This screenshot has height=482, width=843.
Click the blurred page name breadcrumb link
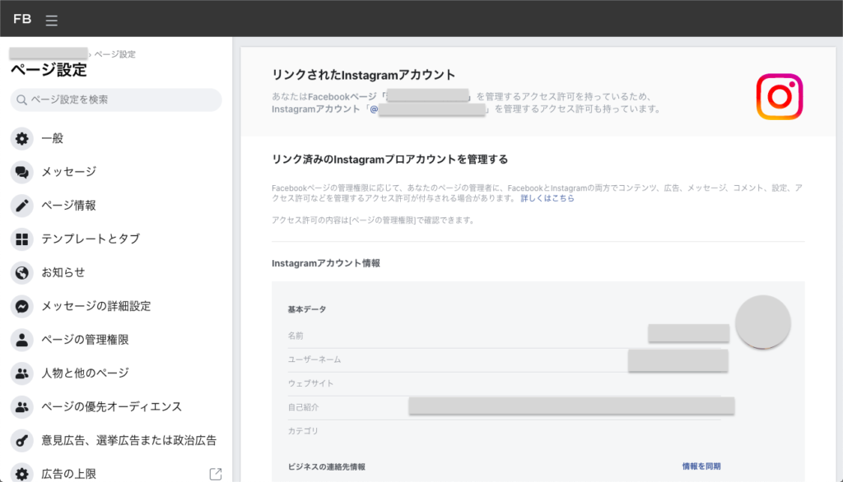[x=49, y=53]
